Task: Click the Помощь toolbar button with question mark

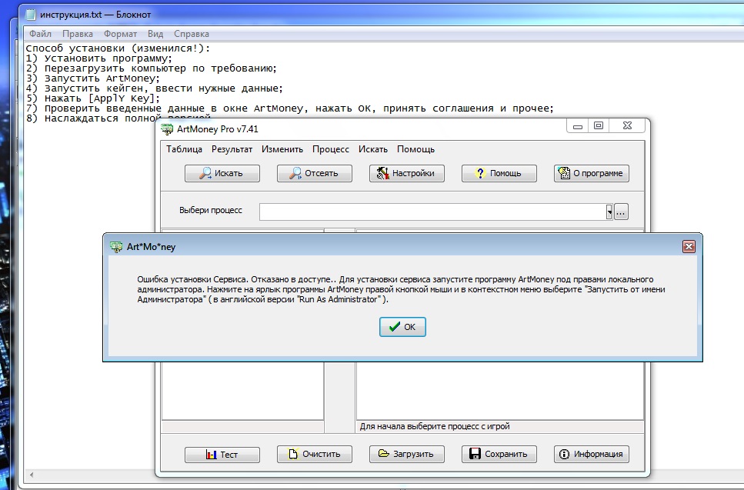Action: tap(499, 173)
